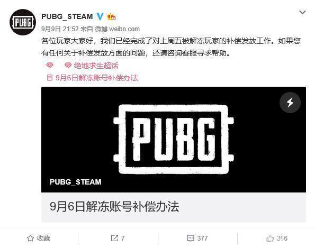
Task: Click the 微博 weibo.com source link
Action: pyautogui.click(x=118, y=29)
